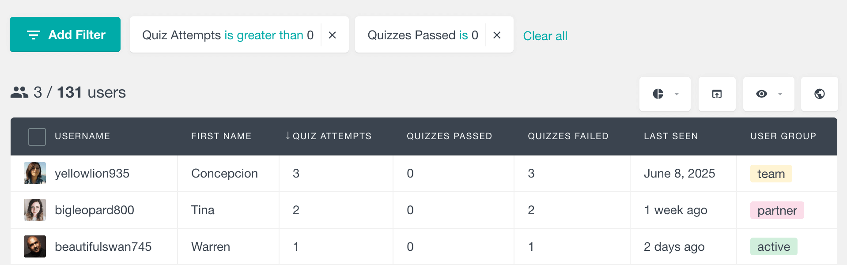The width and height of the screenshot is (847, 265).
Task: Remove the Quizzes Passed filter chip
Action: pyautogui.click(x=497, y=35)
